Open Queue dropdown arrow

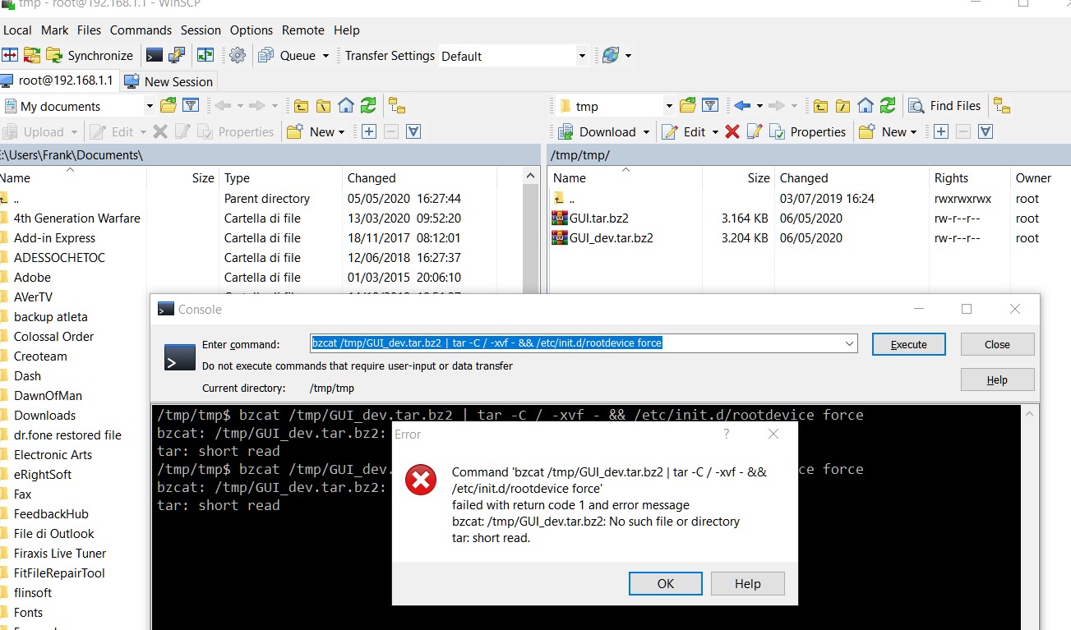pyautogui.click(x=325, y=56)
